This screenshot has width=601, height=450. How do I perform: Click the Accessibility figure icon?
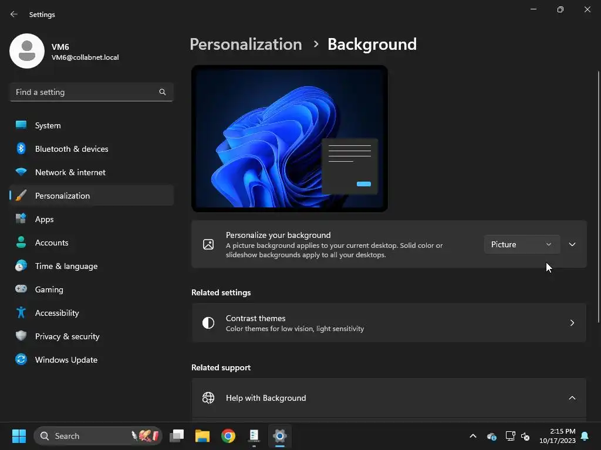pos(21,313)
